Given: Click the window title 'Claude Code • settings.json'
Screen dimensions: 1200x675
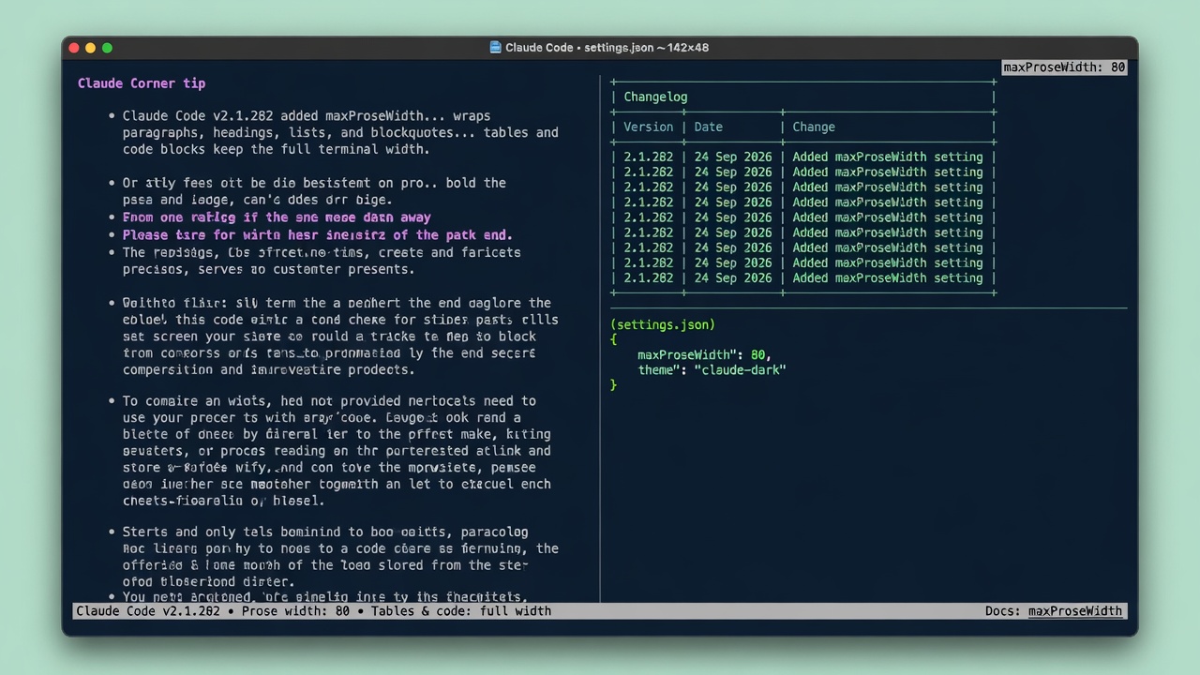Looking at the screenshot, I should coord(579,47).
